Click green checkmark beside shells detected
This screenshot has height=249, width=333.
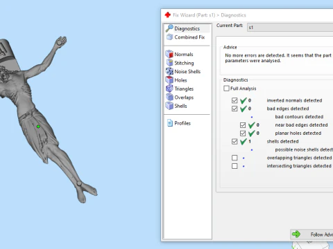(244, 141)
